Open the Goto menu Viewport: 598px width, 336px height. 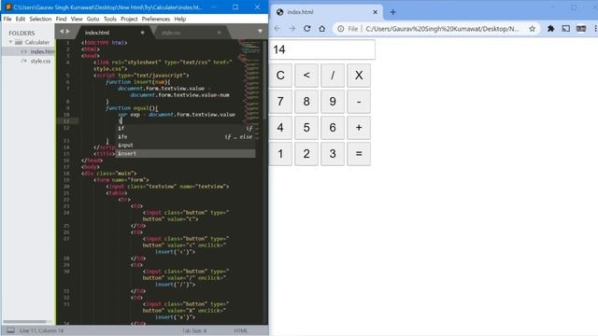click(93, 19)
